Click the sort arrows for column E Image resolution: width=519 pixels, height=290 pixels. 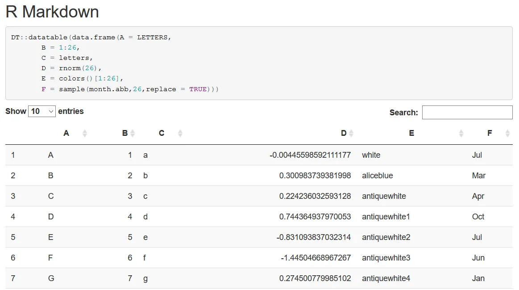click(x=461, y=133)
